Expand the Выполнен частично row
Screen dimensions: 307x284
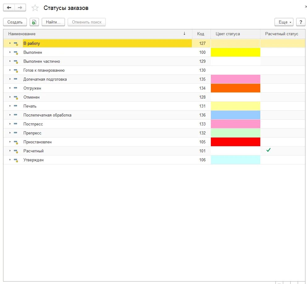point(10,61)
